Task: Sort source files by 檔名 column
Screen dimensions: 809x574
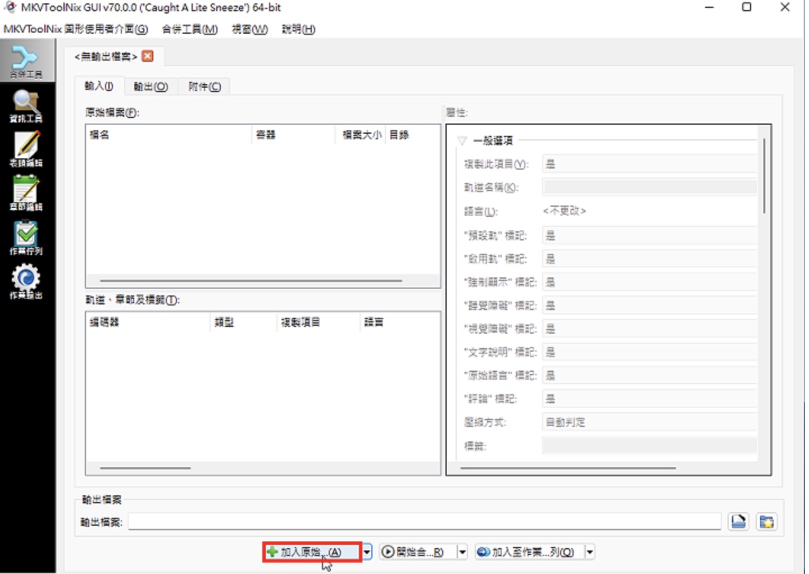Action: click(169, 135)
